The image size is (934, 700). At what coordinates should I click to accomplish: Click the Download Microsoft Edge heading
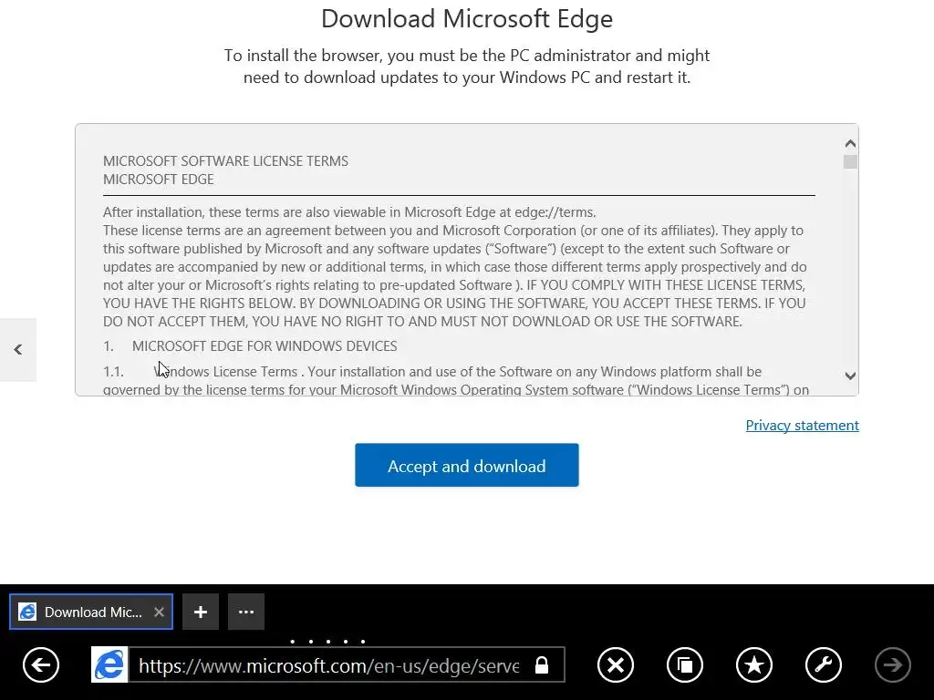[466, 18]
